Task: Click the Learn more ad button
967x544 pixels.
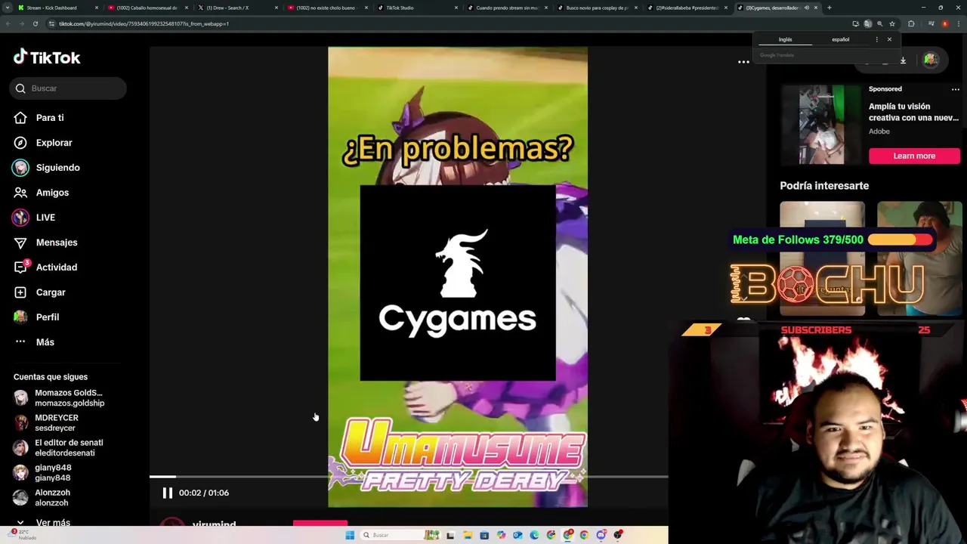Action: [914, 156]
